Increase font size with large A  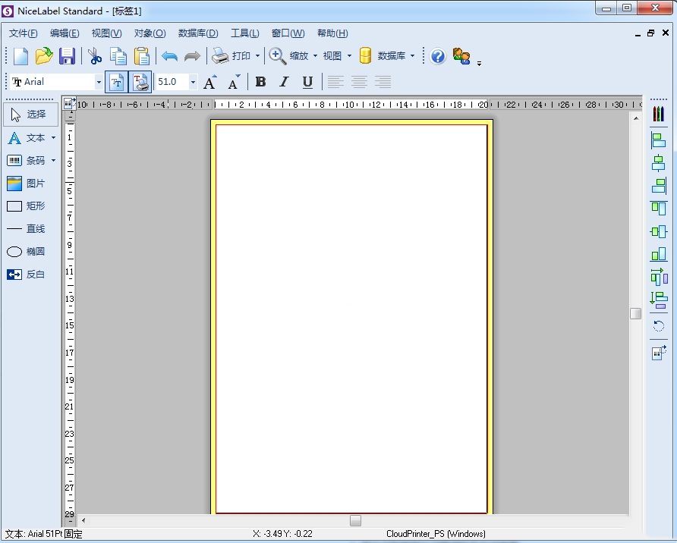pyautogui.click(x=210, y=82)
